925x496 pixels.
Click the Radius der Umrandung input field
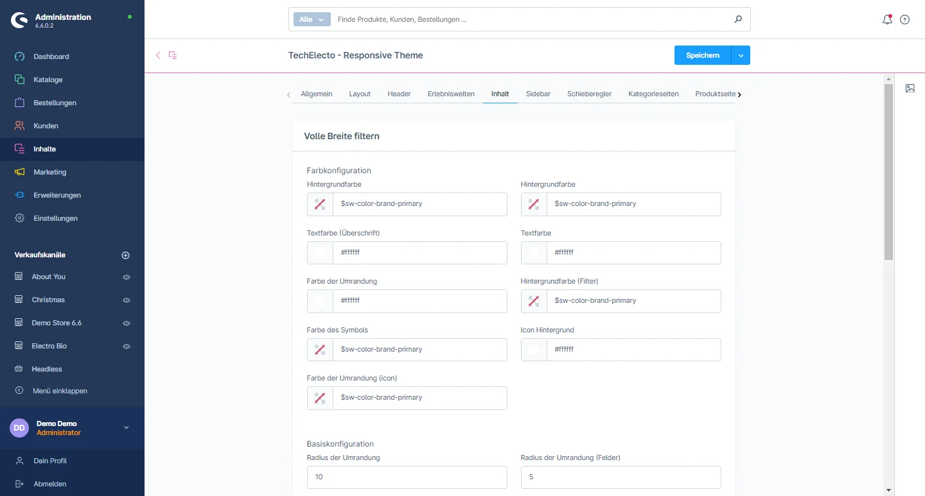(x=407, y=477)
